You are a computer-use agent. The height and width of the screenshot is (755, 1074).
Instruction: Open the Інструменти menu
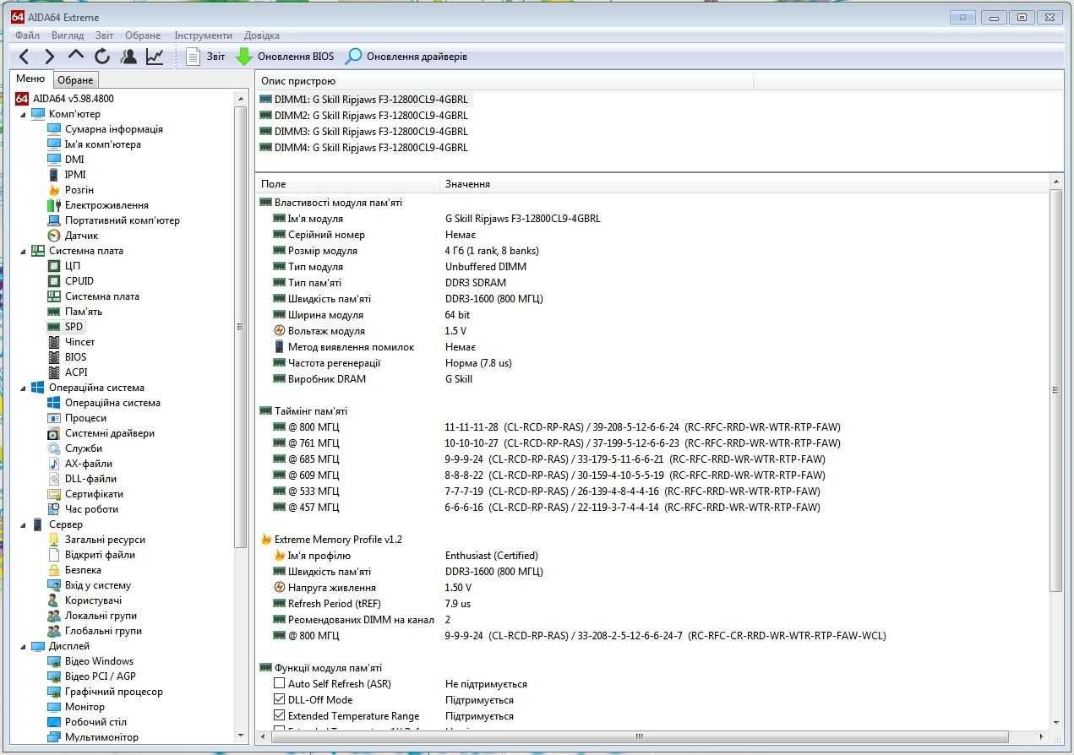[x=203, y=35]
